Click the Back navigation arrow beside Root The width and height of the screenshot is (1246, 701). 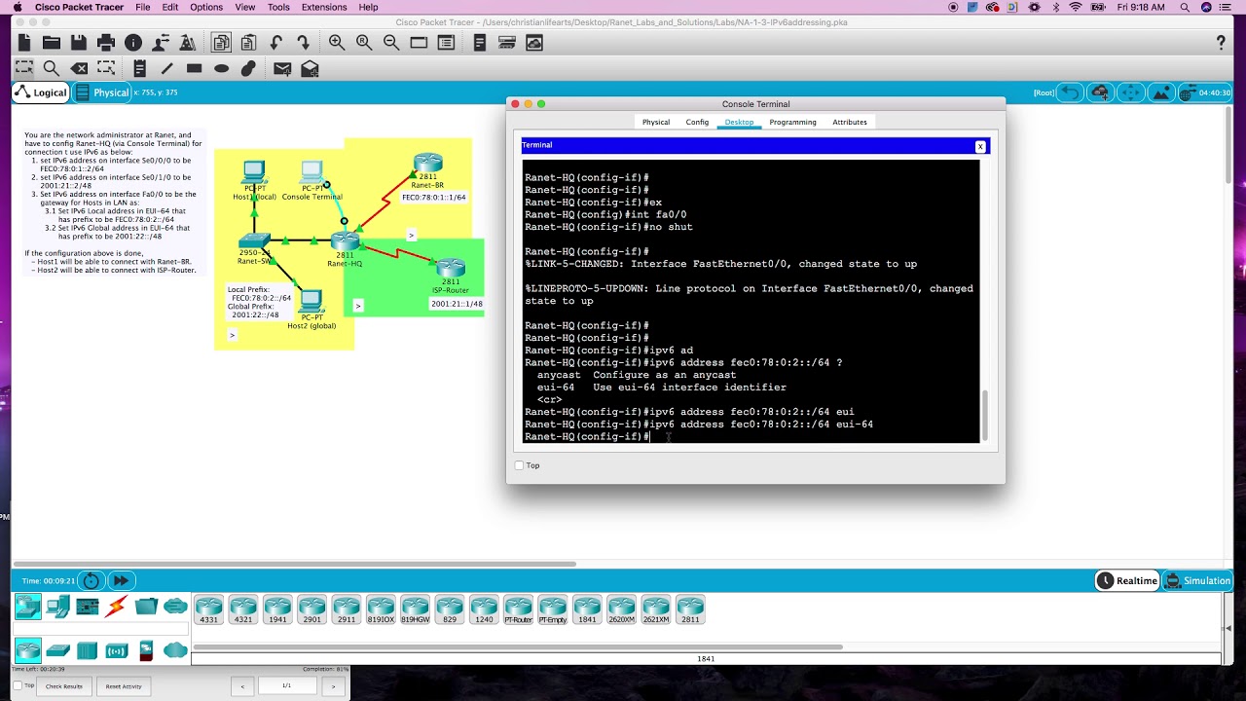coord(1070,92)
